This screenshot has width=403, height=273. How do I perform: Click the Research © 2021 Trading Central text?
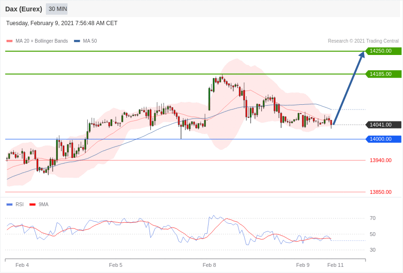[x=363, y=41]
